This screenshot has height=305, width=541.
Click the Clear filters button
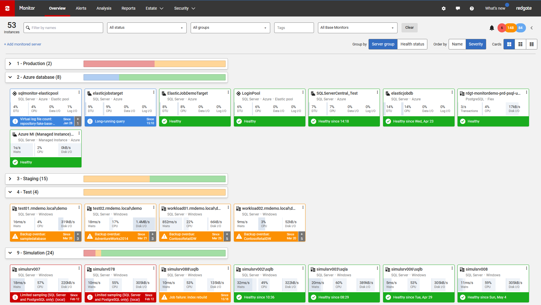pyautogui.click(x=409, y=28)
